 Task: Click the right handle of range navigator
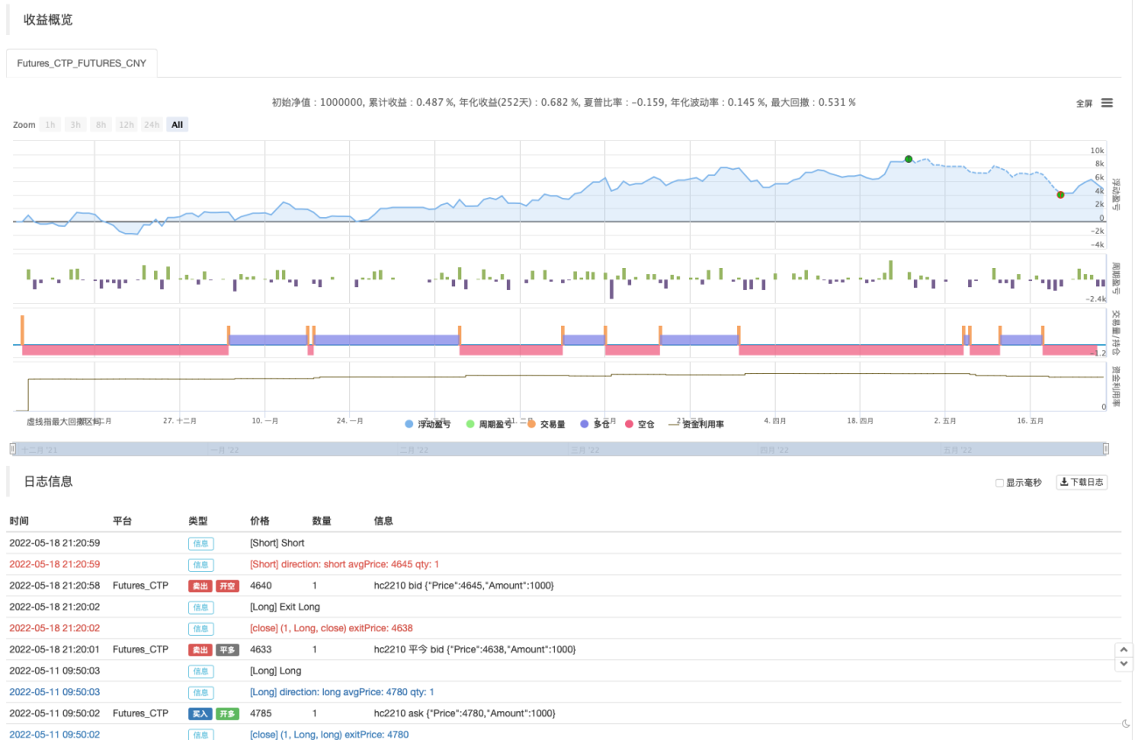tap(1106, 449)
